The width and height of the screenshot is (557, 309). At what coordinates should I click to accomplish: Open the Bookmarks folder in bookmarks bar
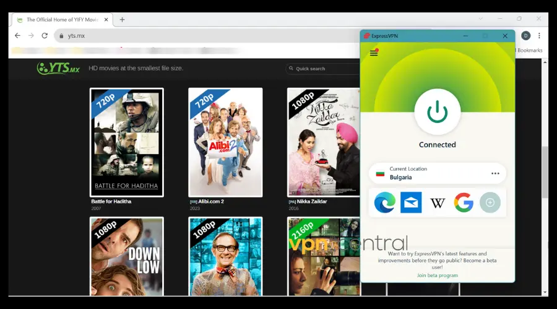(529, 51)
